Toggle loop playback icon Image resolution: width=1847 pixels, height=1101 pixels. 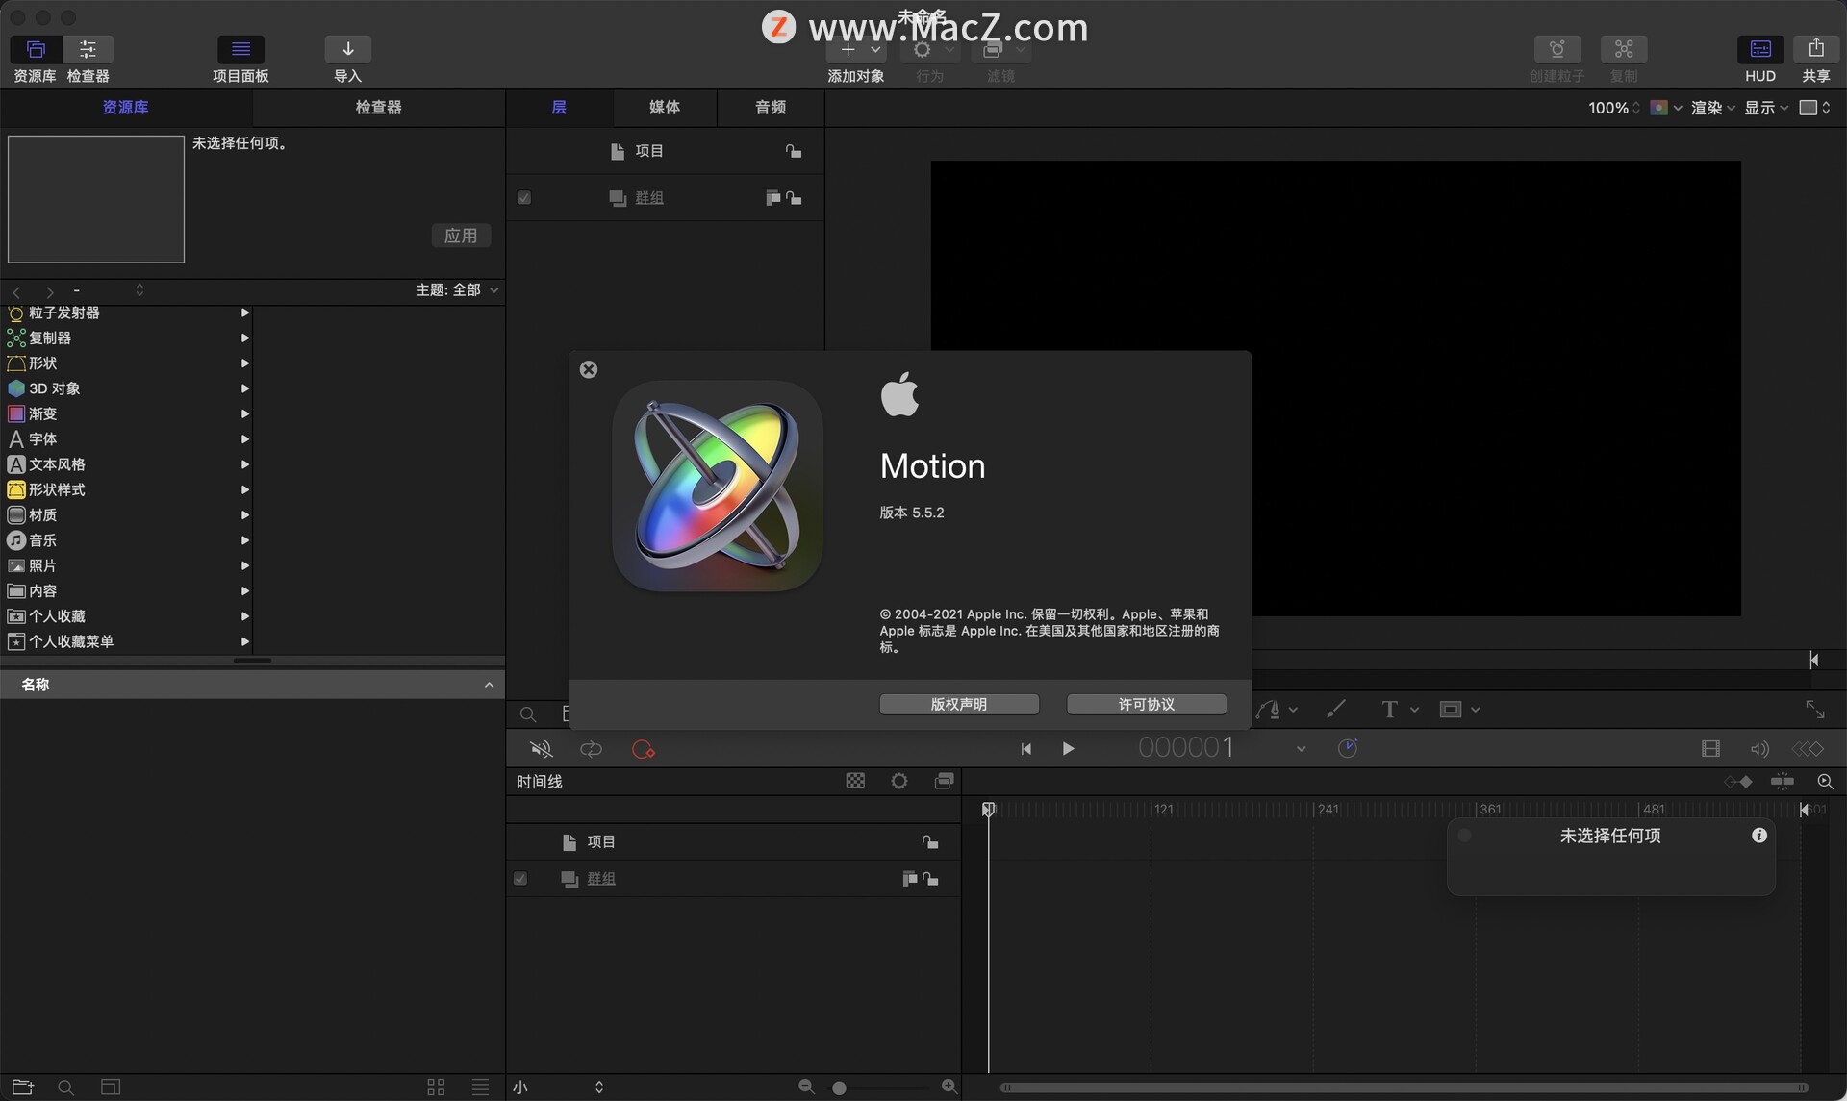tap(591, 749)
